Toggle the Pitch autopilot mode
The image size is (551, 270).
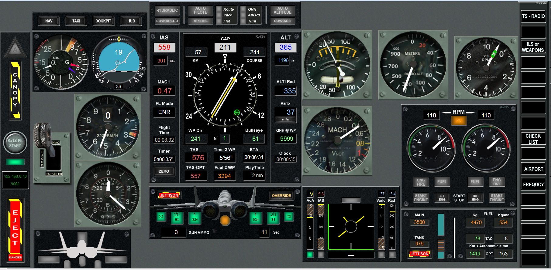pos(219,15)
